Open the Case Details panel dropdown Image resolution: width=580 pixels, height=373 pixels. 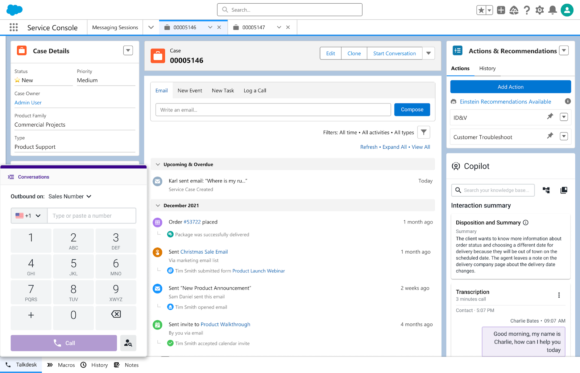coord(128,50)
